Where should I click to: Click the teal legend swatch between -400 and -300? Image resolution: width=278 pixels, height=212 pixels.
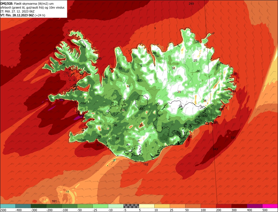(x=23, y=206)
